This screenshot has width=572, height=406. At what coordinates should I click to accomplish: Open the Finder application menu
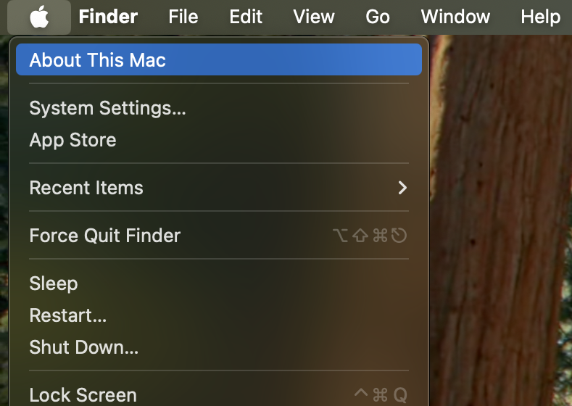click(x=108, y=17)
